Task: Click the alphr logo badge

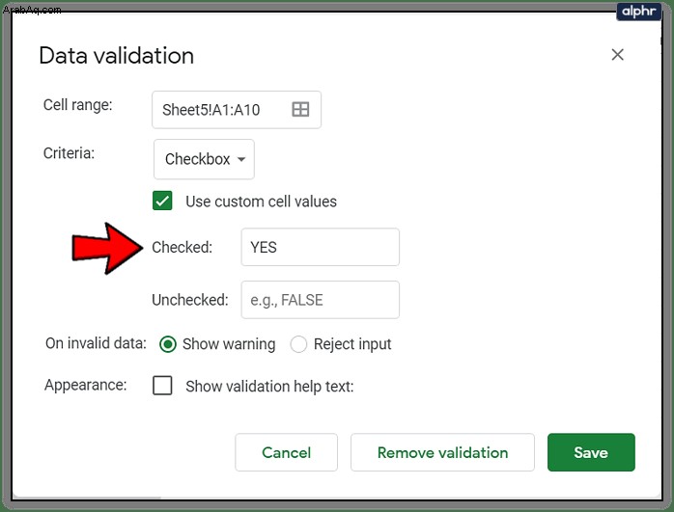Action: 638,12
